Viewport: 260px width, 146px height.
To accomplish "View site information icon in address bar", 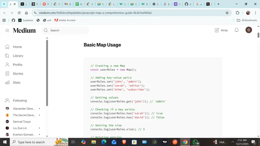I will 35,13.
